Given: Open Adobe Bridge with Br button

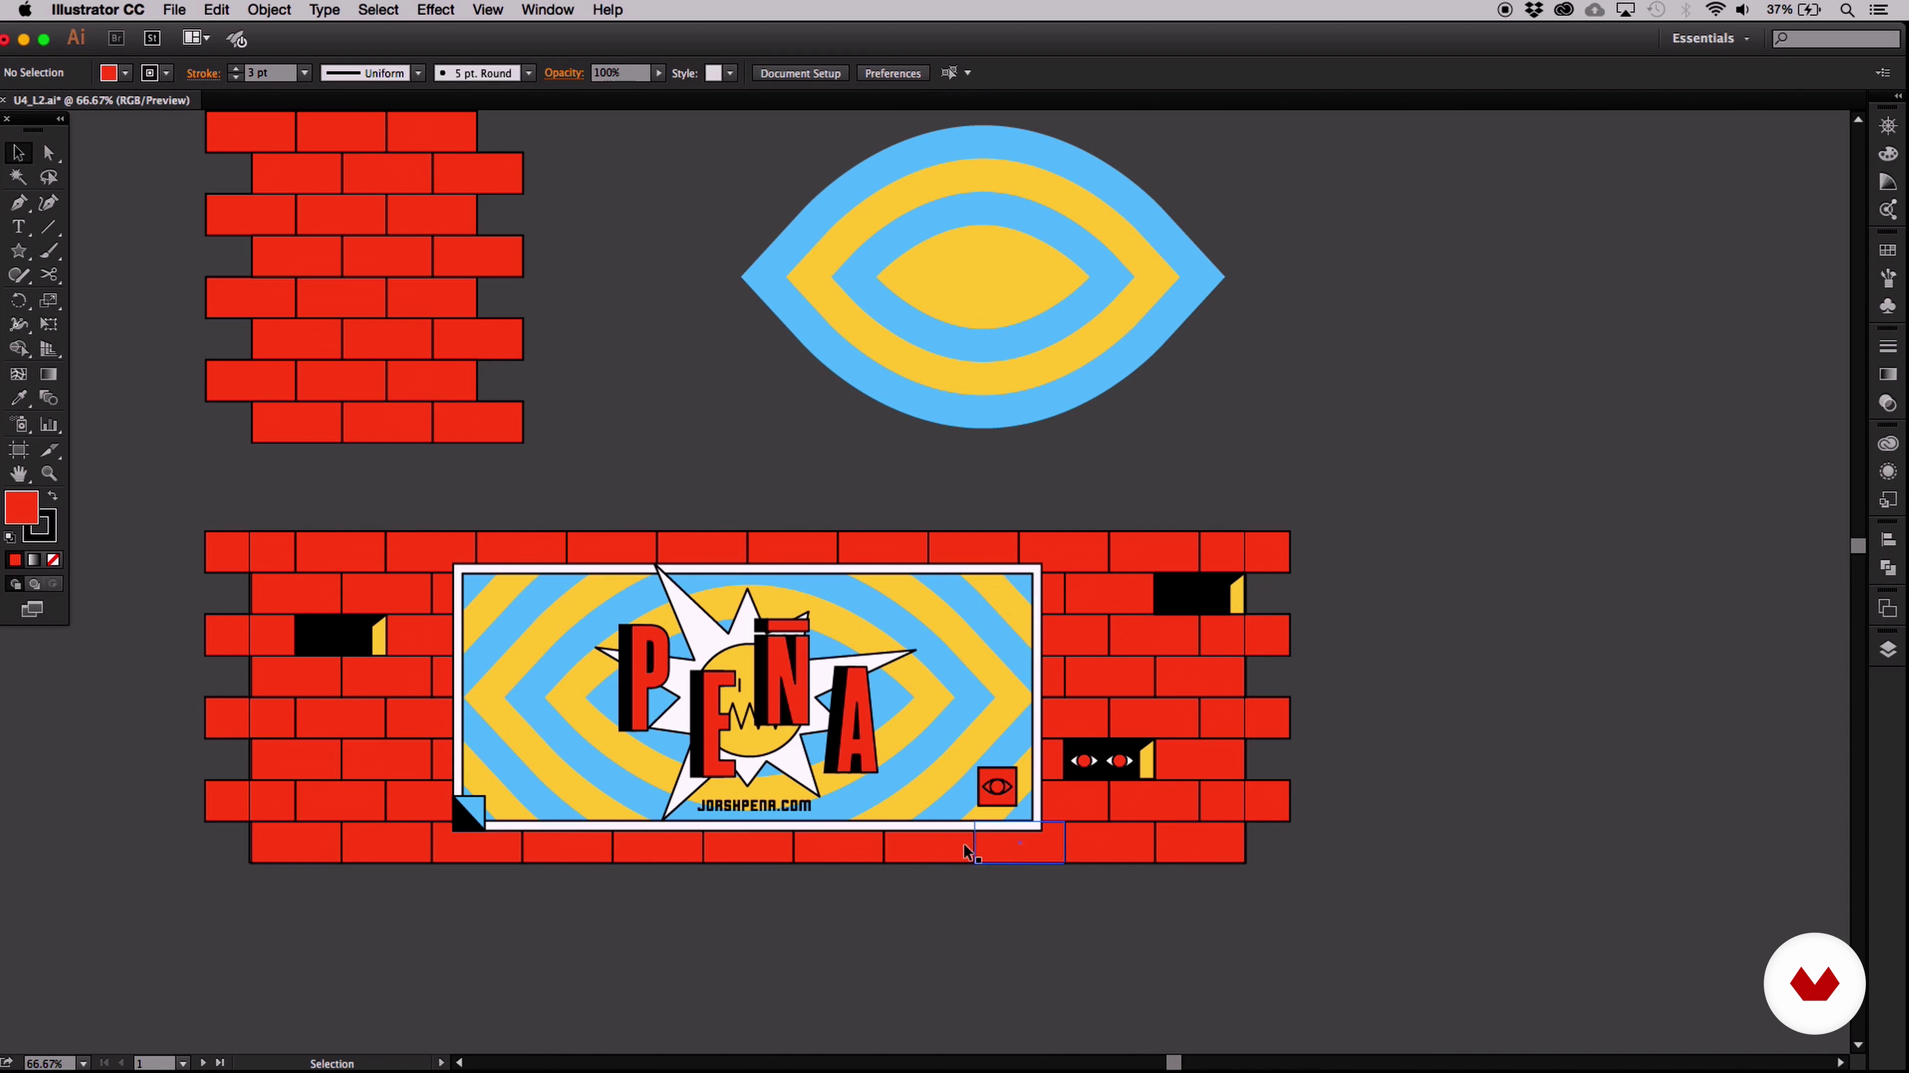Looking at the screenshot, I should 116,38.
